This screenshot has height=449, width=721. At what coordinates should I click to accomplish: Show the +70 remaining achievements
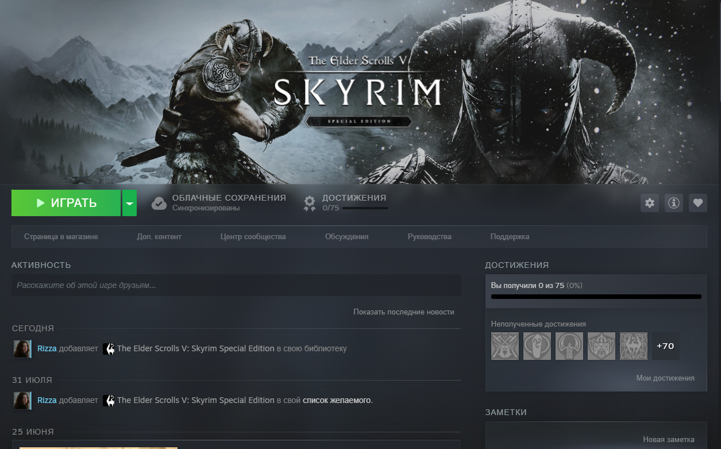tap(665, 346)
